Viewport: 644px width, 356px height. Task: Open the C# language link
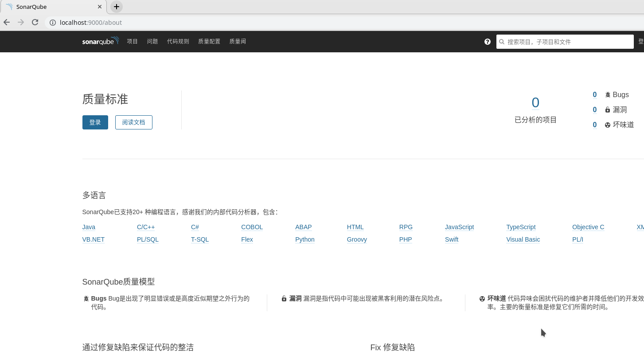tap(195, 227)
